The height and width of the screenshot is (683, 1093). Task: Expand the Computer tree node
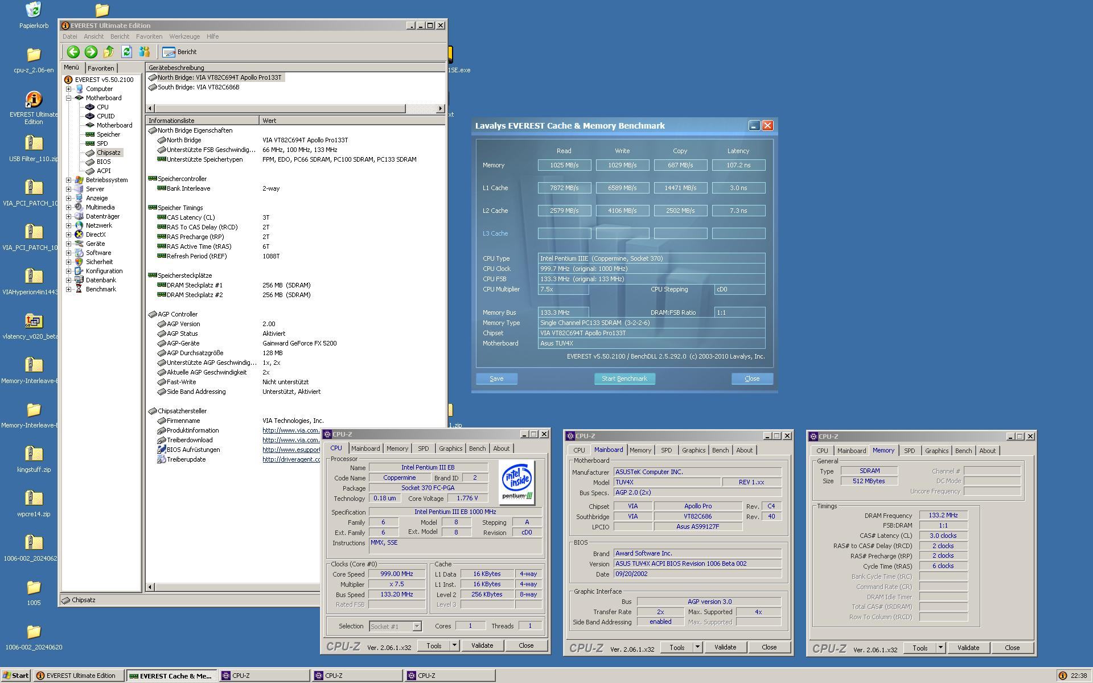pyautogui.click(x=69, y=89)
